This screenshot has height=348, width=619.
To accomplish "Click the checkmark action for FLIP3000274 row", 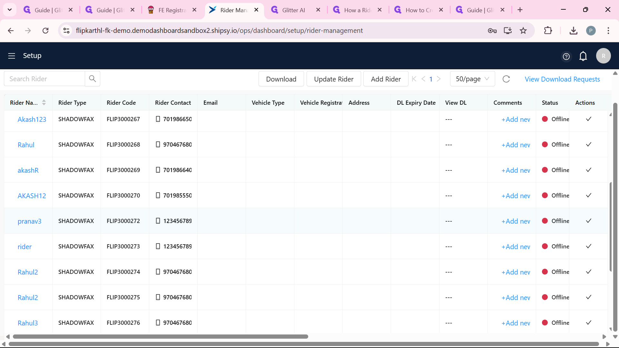I will pyautogui.click(x=589, y=272).
